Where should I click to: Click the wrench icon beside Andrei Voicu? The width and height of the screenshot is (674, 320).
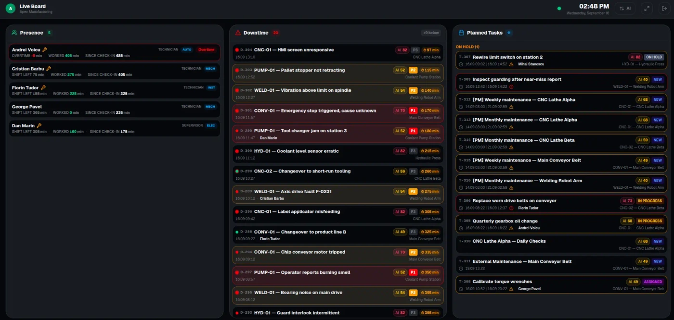pos(45,49)
